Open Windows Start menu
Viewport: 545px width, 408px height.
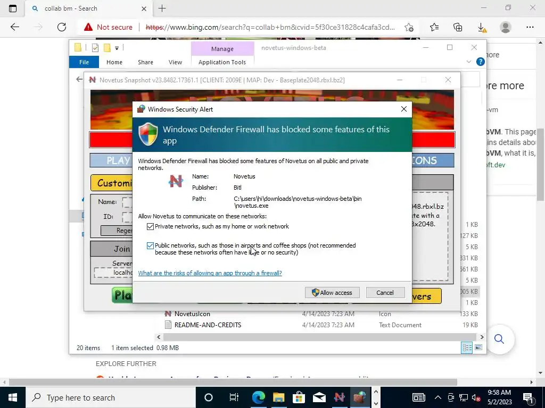point(13,397)
